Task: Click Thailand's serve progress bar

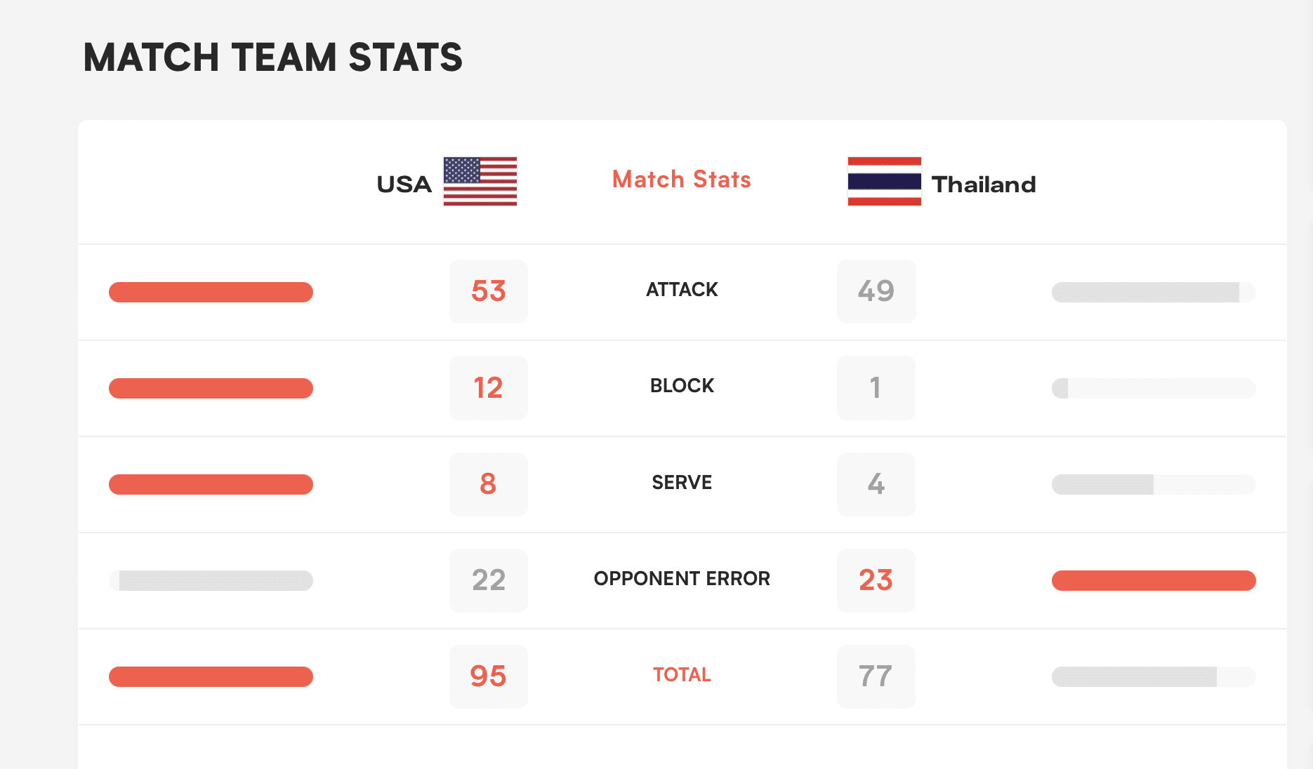Action: point(1154,484)
